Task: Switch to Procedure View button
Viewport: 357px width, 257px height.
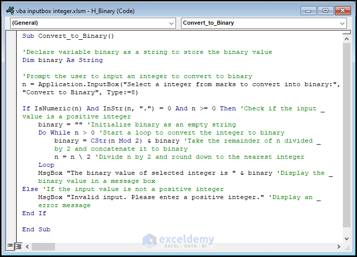Action: [10, 246]
